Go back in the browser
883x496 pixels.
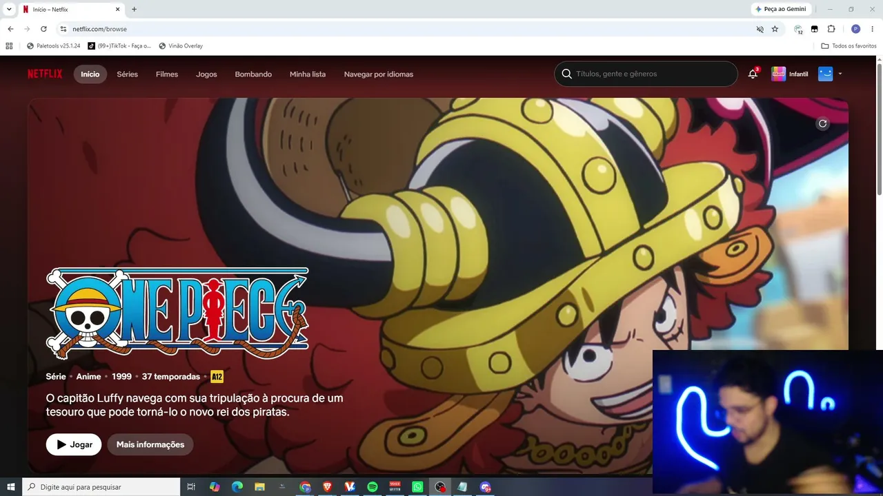pos(10,29)
